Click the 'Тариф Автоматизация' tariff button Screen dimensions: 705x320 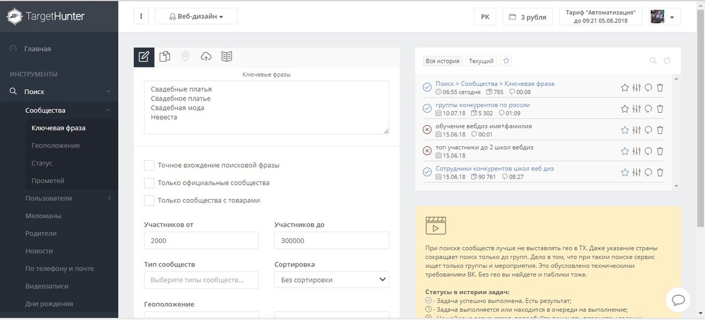click(x=601, y=16)
